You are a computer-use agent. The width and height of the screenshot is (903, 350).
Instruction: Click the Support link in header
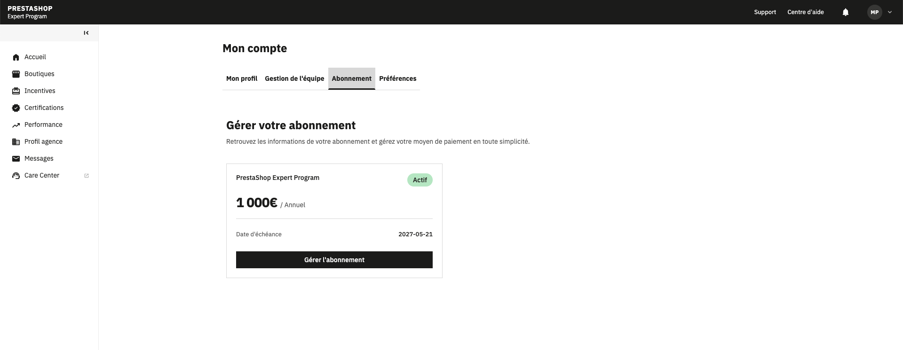tap(765, 12)
